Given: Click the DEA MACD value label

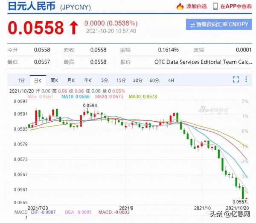Looking at the screenshot, I should (78, 212).
